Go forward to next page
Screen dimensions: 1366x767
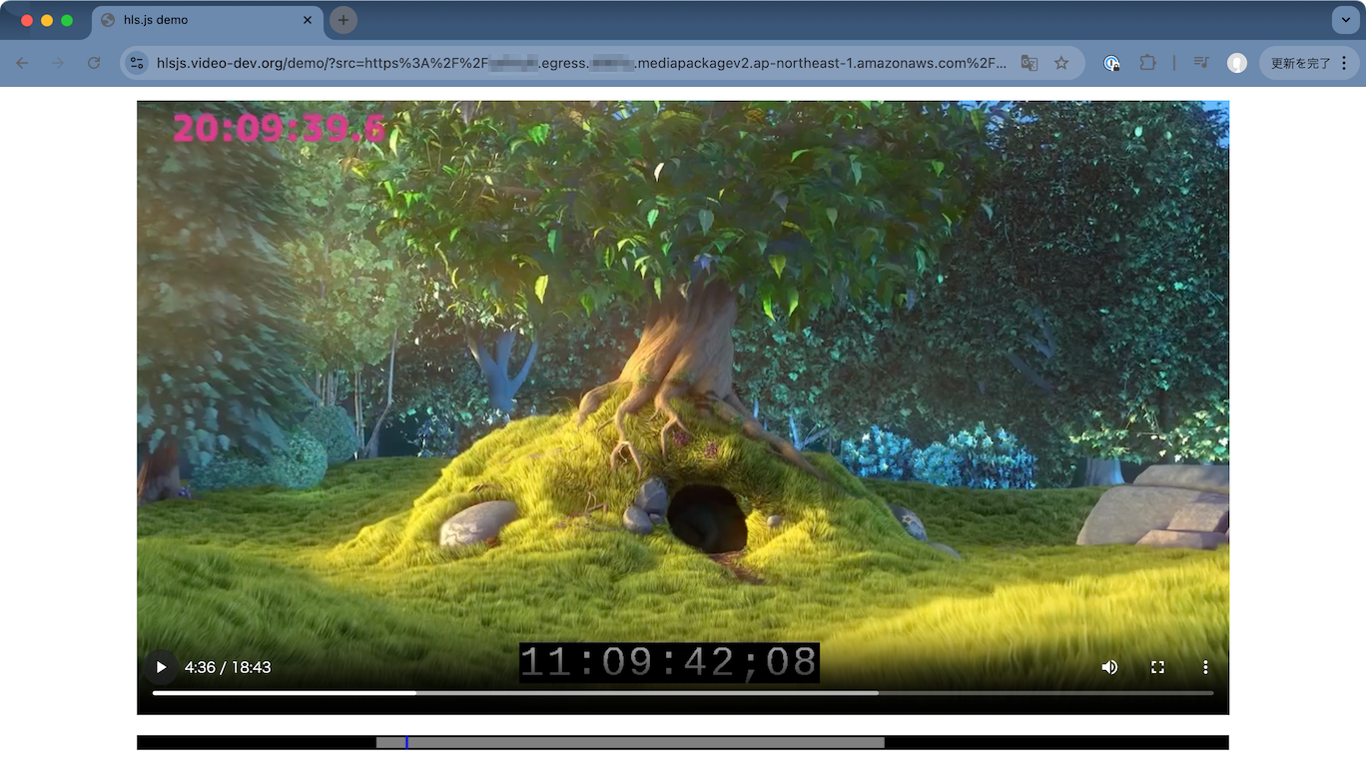pos(58,63)
